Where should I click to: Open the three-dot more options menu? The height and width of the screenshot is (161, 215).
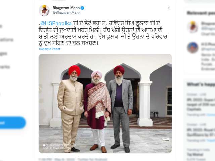click(x=170, y=8)
